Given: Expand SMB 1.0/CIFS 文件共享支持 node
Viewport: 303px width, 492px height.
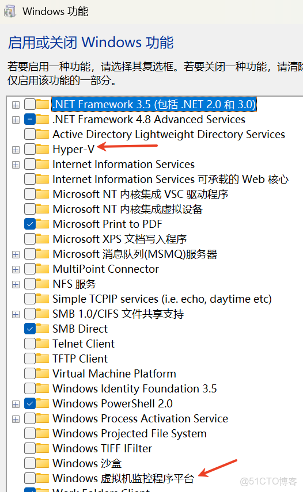Looking at the screenshot, I should point(16,314).
